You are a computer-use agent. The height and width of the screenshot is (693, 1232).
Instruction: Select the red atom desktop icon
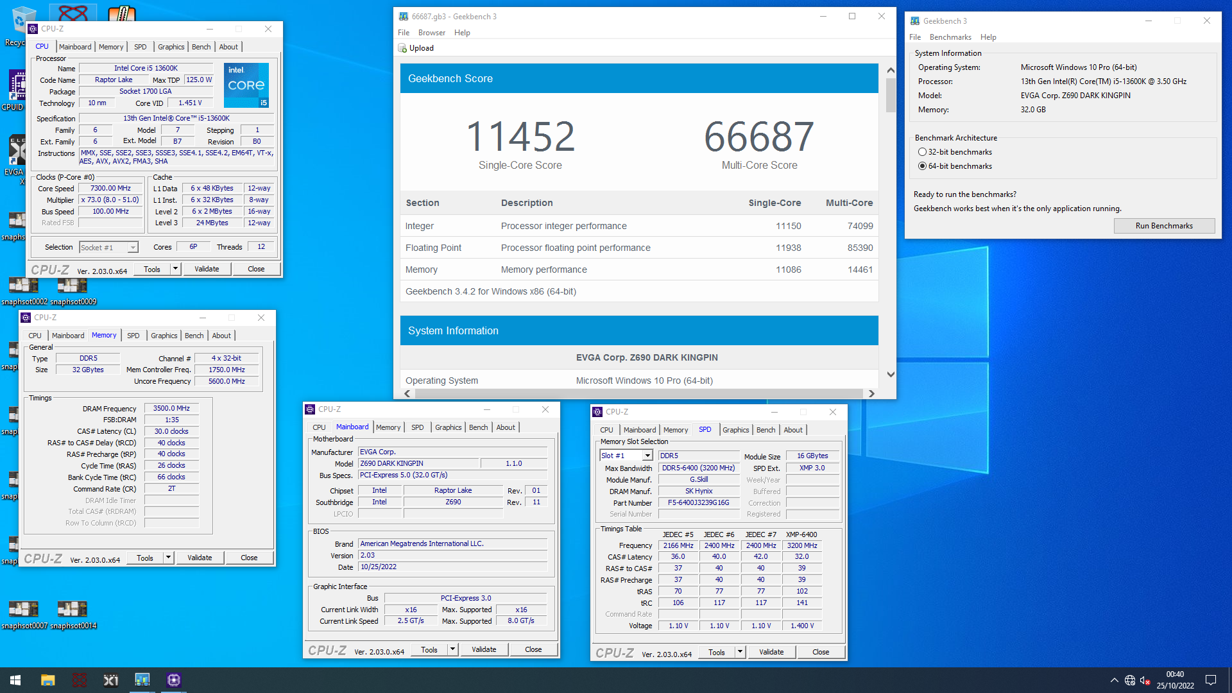coord(73,13)
